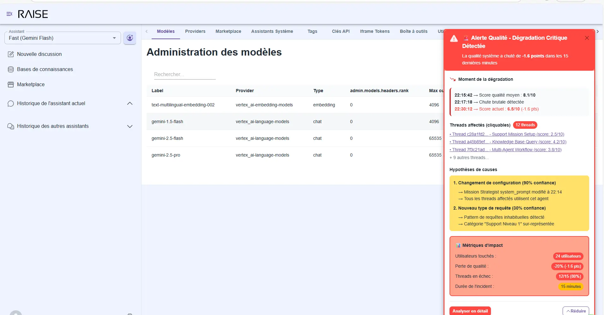This screenshot has width=604, height=315.
Task: Collapse the sidebar using the menu icon
Action: coord(9,14)
